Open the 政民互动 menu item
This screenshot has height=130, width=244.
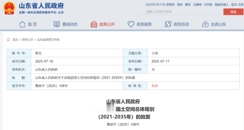181,24
